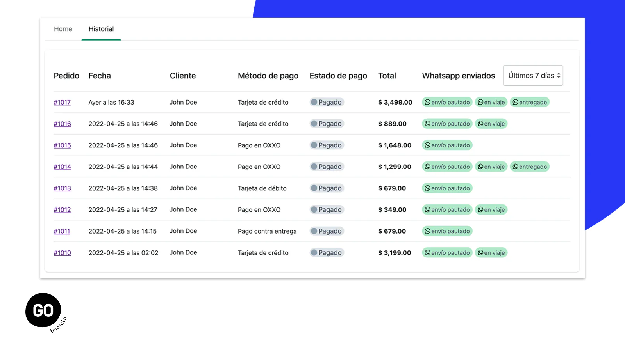The width and height of the screenshot is (625, 351).
Task: Click WhatsApp 'en viaje' badge for order #1014
Action: click(491, 167)
